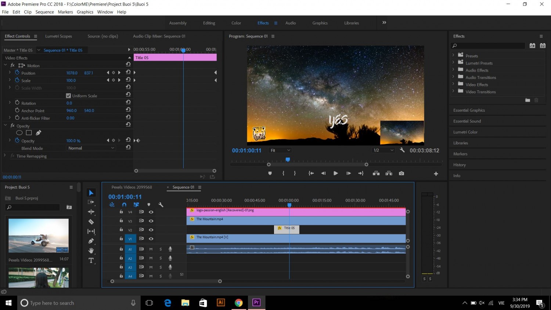Create free draw bezier mask under Opacity
The image size is (551, 310).
point(38,133)
